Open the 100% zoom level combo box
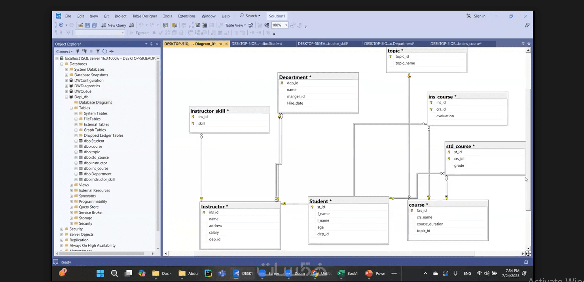Screen dimensions: 584x282 point(279,25)
